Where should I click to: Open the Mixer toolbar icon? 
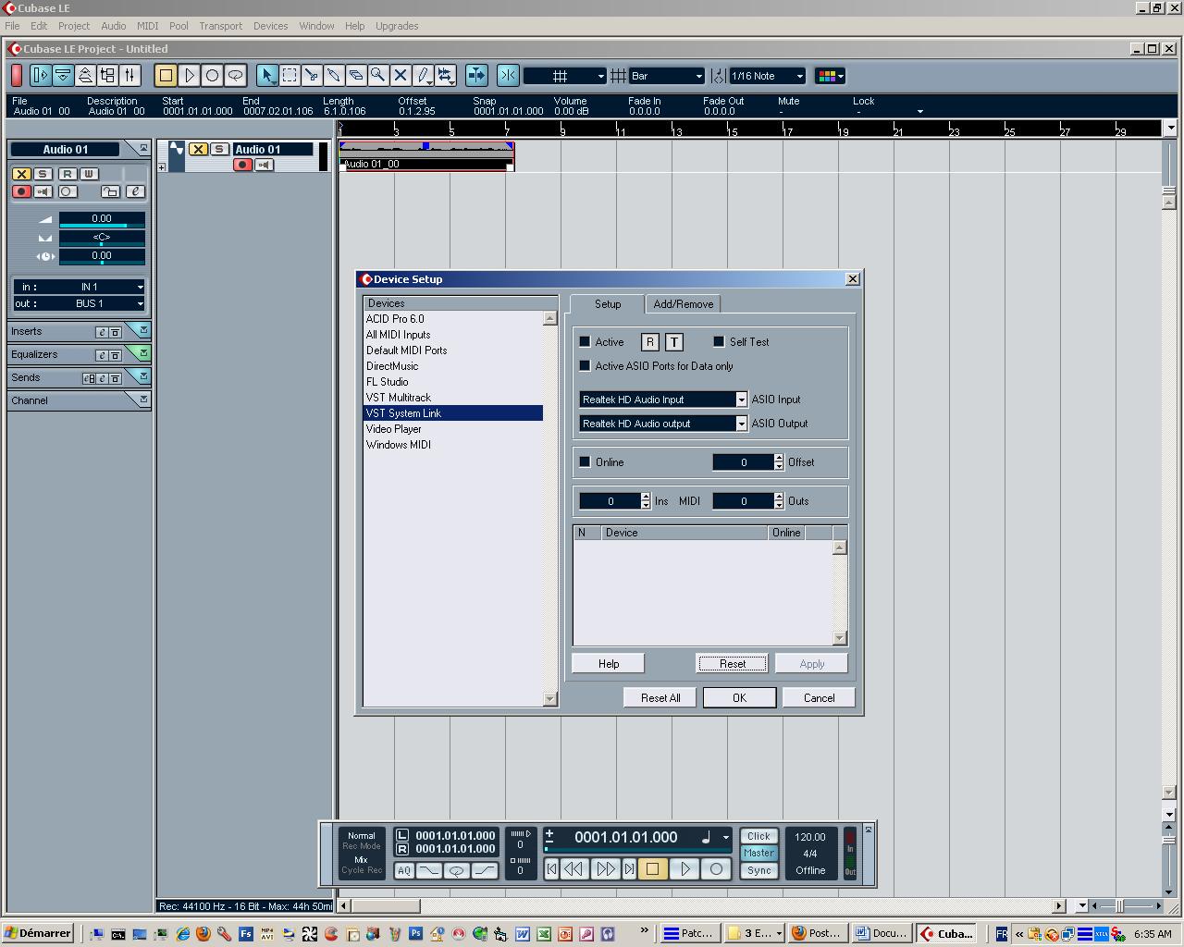tap(129, 76)
